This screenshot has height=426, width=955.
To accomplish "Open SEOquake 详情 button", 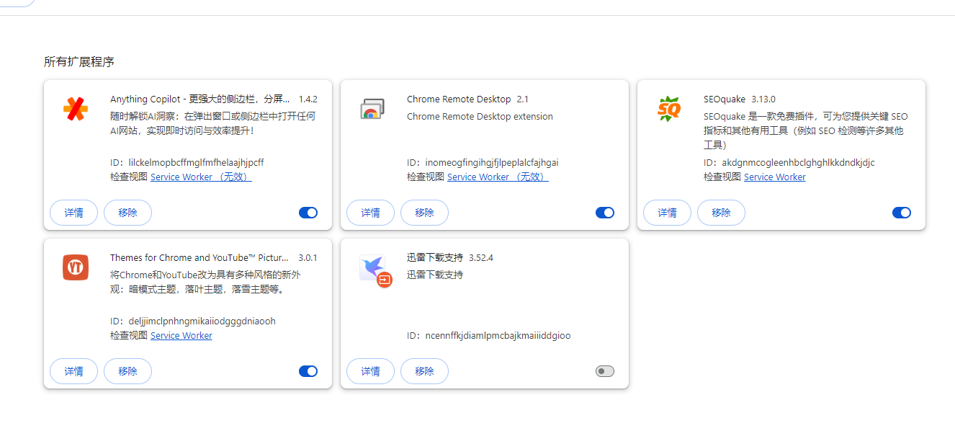I will (x=667, y=213).
